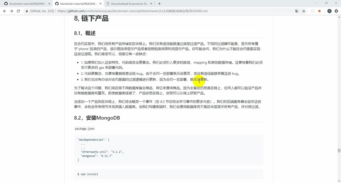This screenshot has height=183, width=341.
Task: Click the GitHub, Inc. [US] certificate label
Action: coord(42,11)
